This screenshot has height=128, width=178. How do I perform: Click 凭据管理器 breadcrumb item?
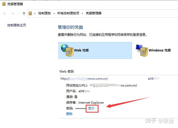pos(94,13)
